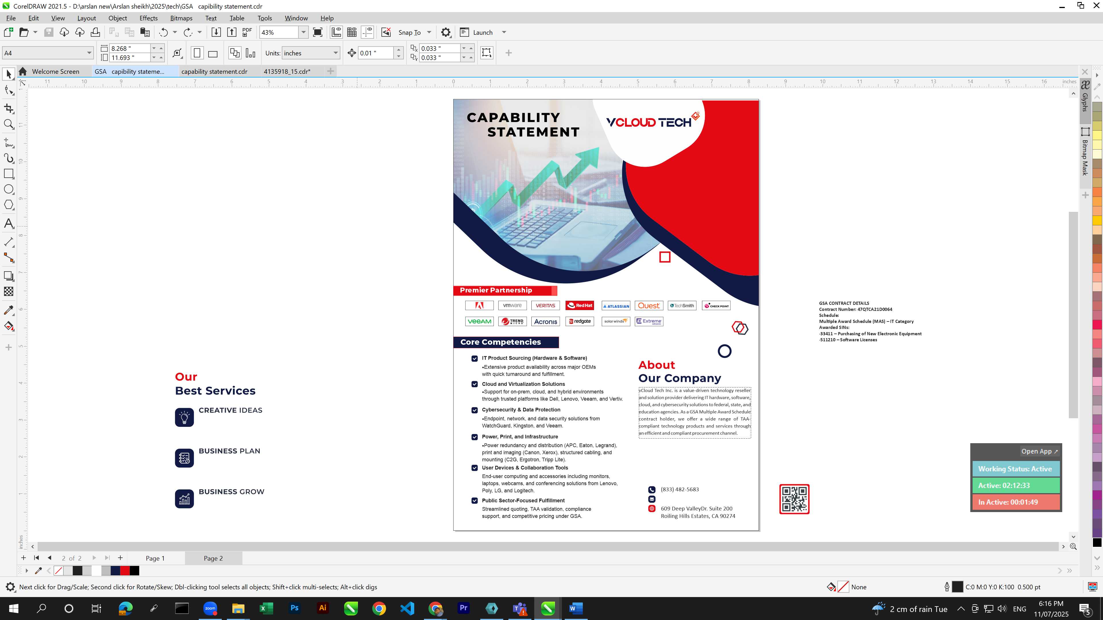Pick the red swatch in document palette
The width and height of the screenshot is (1103, 620).
coord(125,570)
